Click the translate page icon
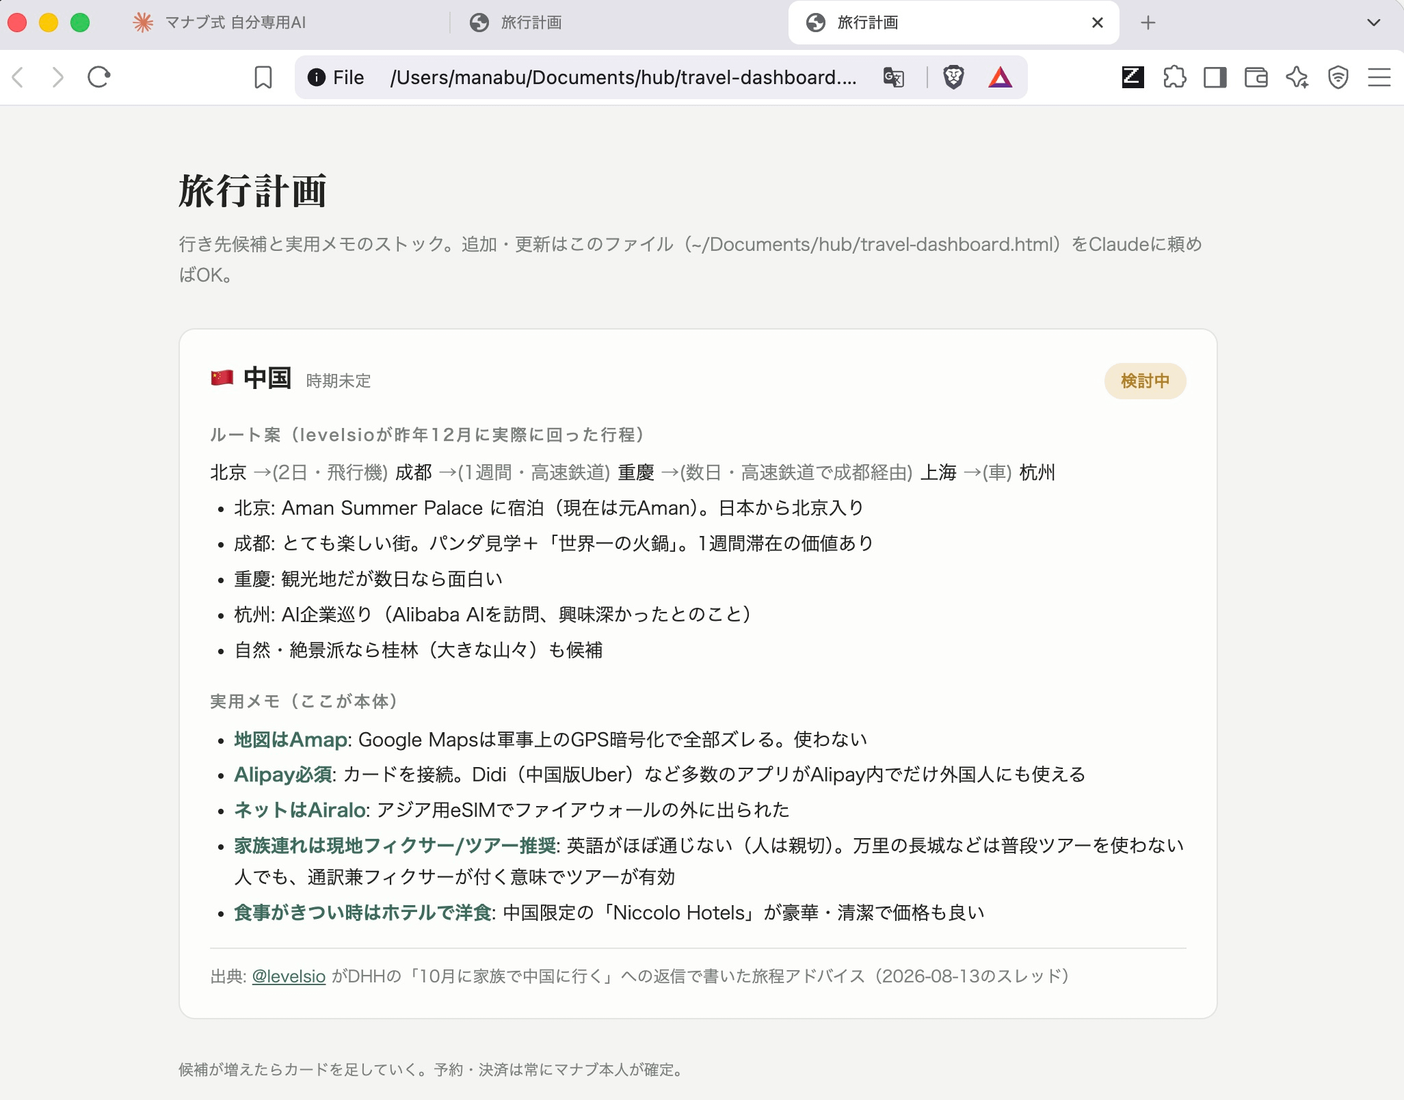1404x1100 pixels. (x=894, y=77)
